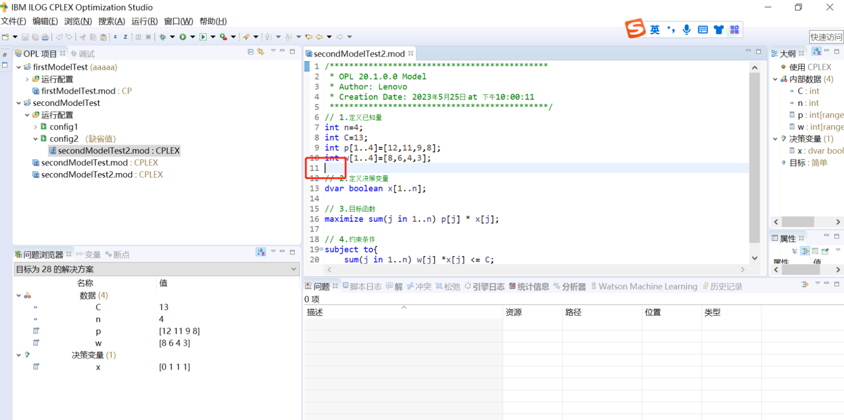This screenshot has height=420, width=844.
Task: Toggle Show Advanced Properties in Properties panel
Action: coord(805,251)
